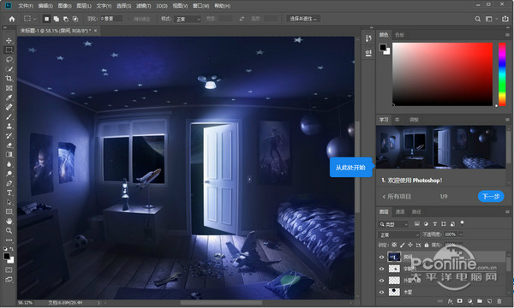Toggle layer filtering switch in Layers panel
The image size is (514, 308).
[463, 223]
